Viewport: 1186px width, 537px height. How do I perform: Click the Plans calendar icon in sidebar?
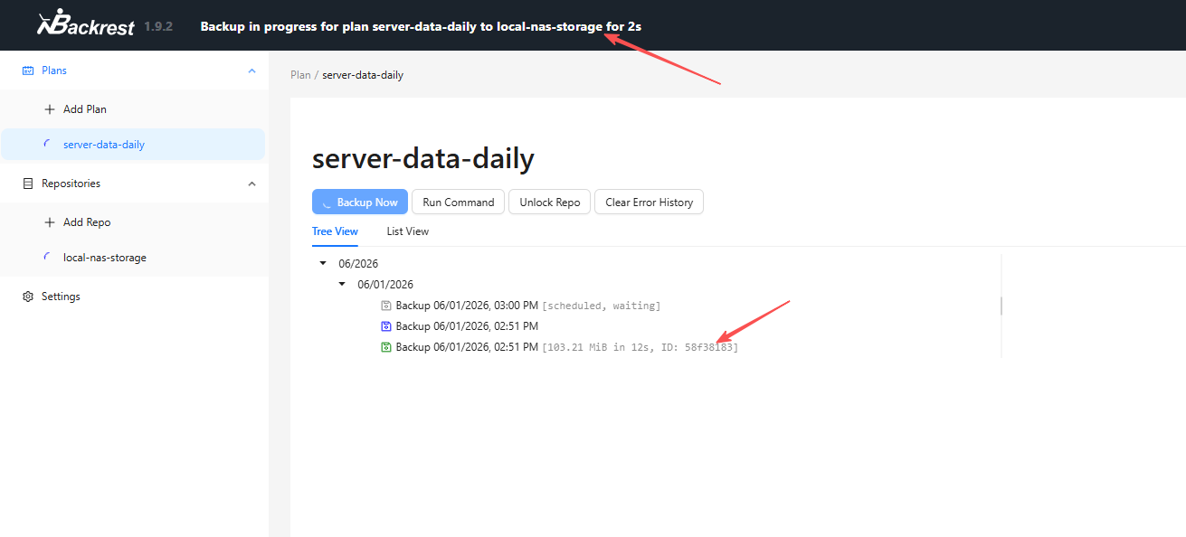point(28,71)
